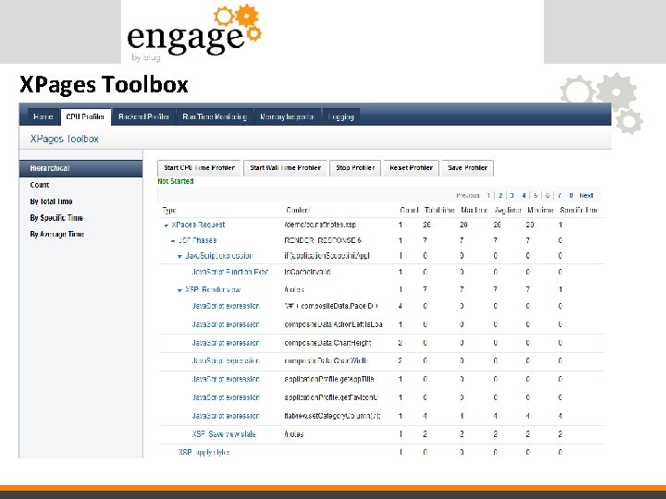Go to Previous results page
This screenshot has width=666, height=499.
[468, 196]
